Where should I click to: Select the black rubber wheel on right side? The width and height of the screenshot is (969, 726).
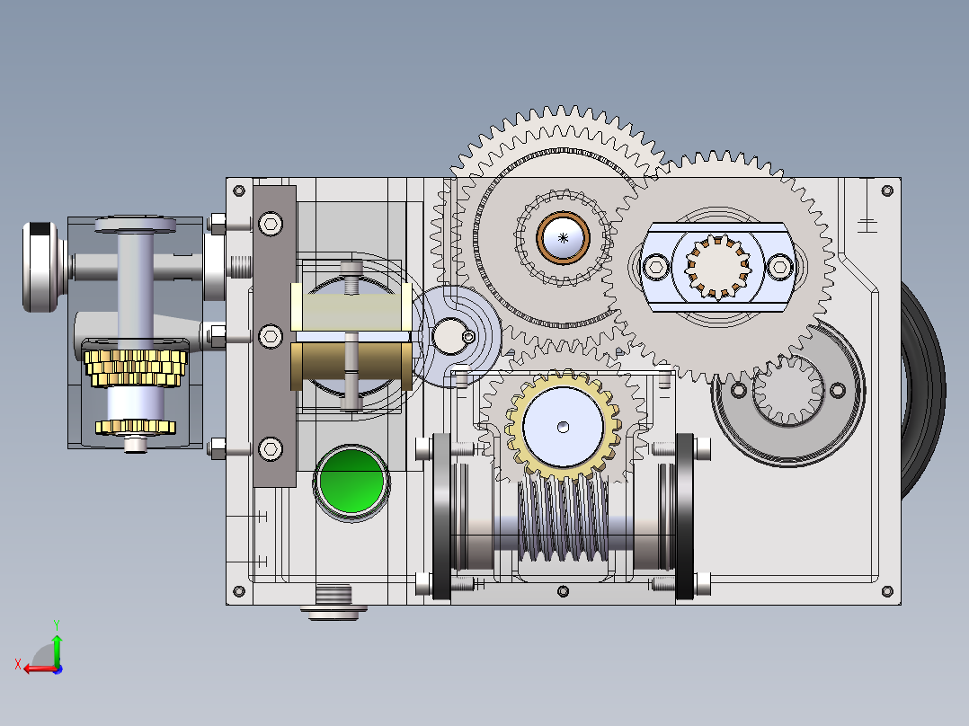922,391
